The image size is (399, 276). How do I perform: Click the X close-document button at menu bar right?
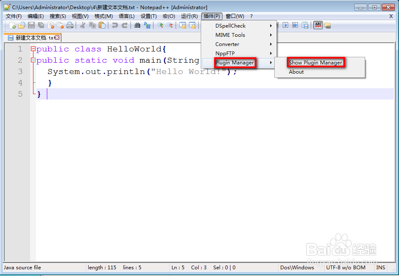(x=391, y=16)
